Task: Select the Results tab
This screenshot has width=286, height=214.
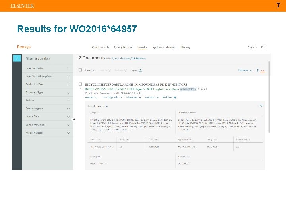Action: (x=142, y=47)
